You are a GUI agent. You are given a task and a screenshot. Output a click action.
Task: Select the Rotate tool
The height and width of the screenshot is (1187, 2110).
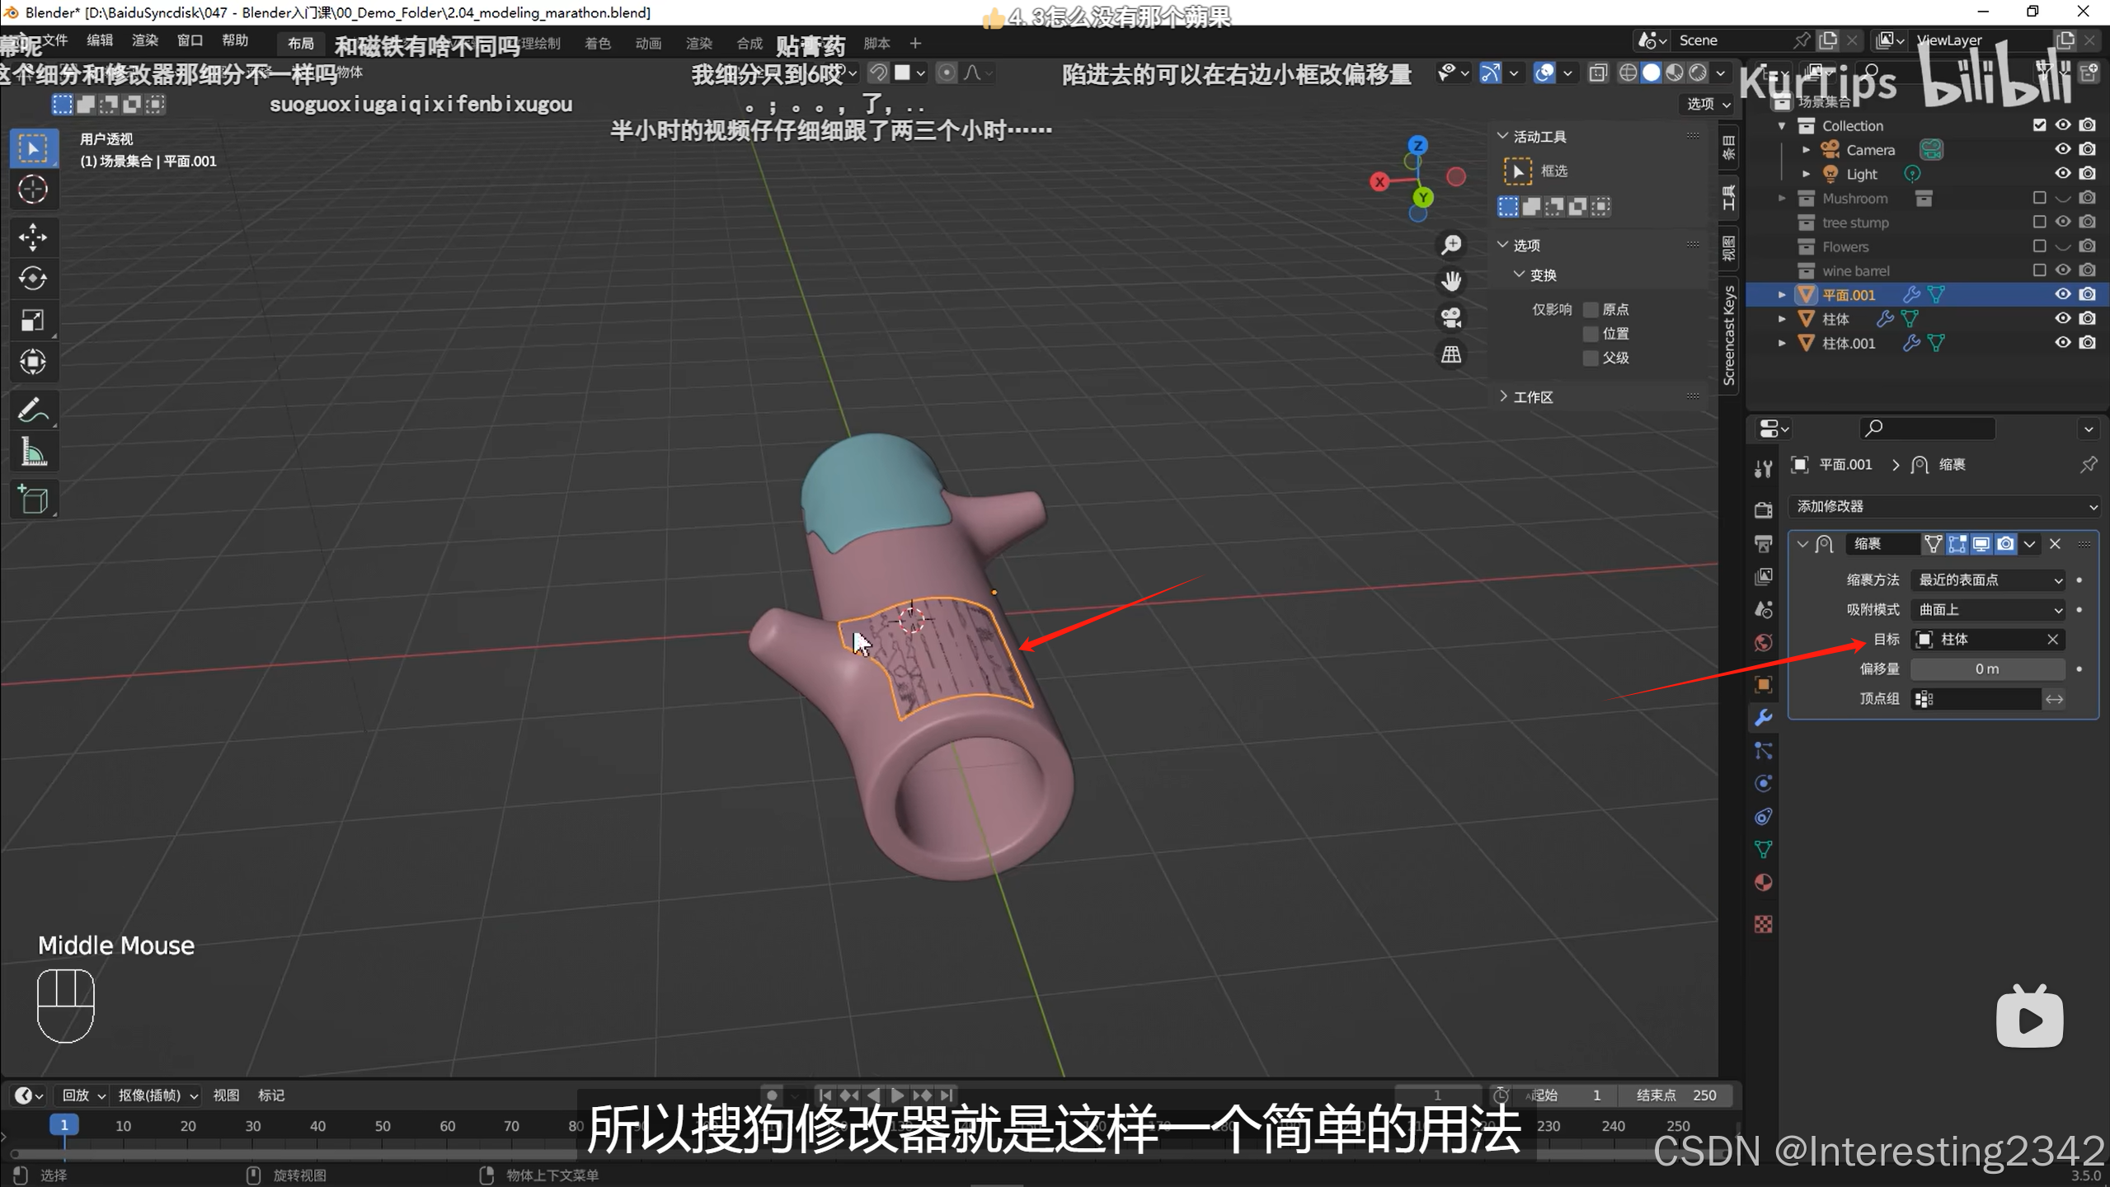click(33, 279)
